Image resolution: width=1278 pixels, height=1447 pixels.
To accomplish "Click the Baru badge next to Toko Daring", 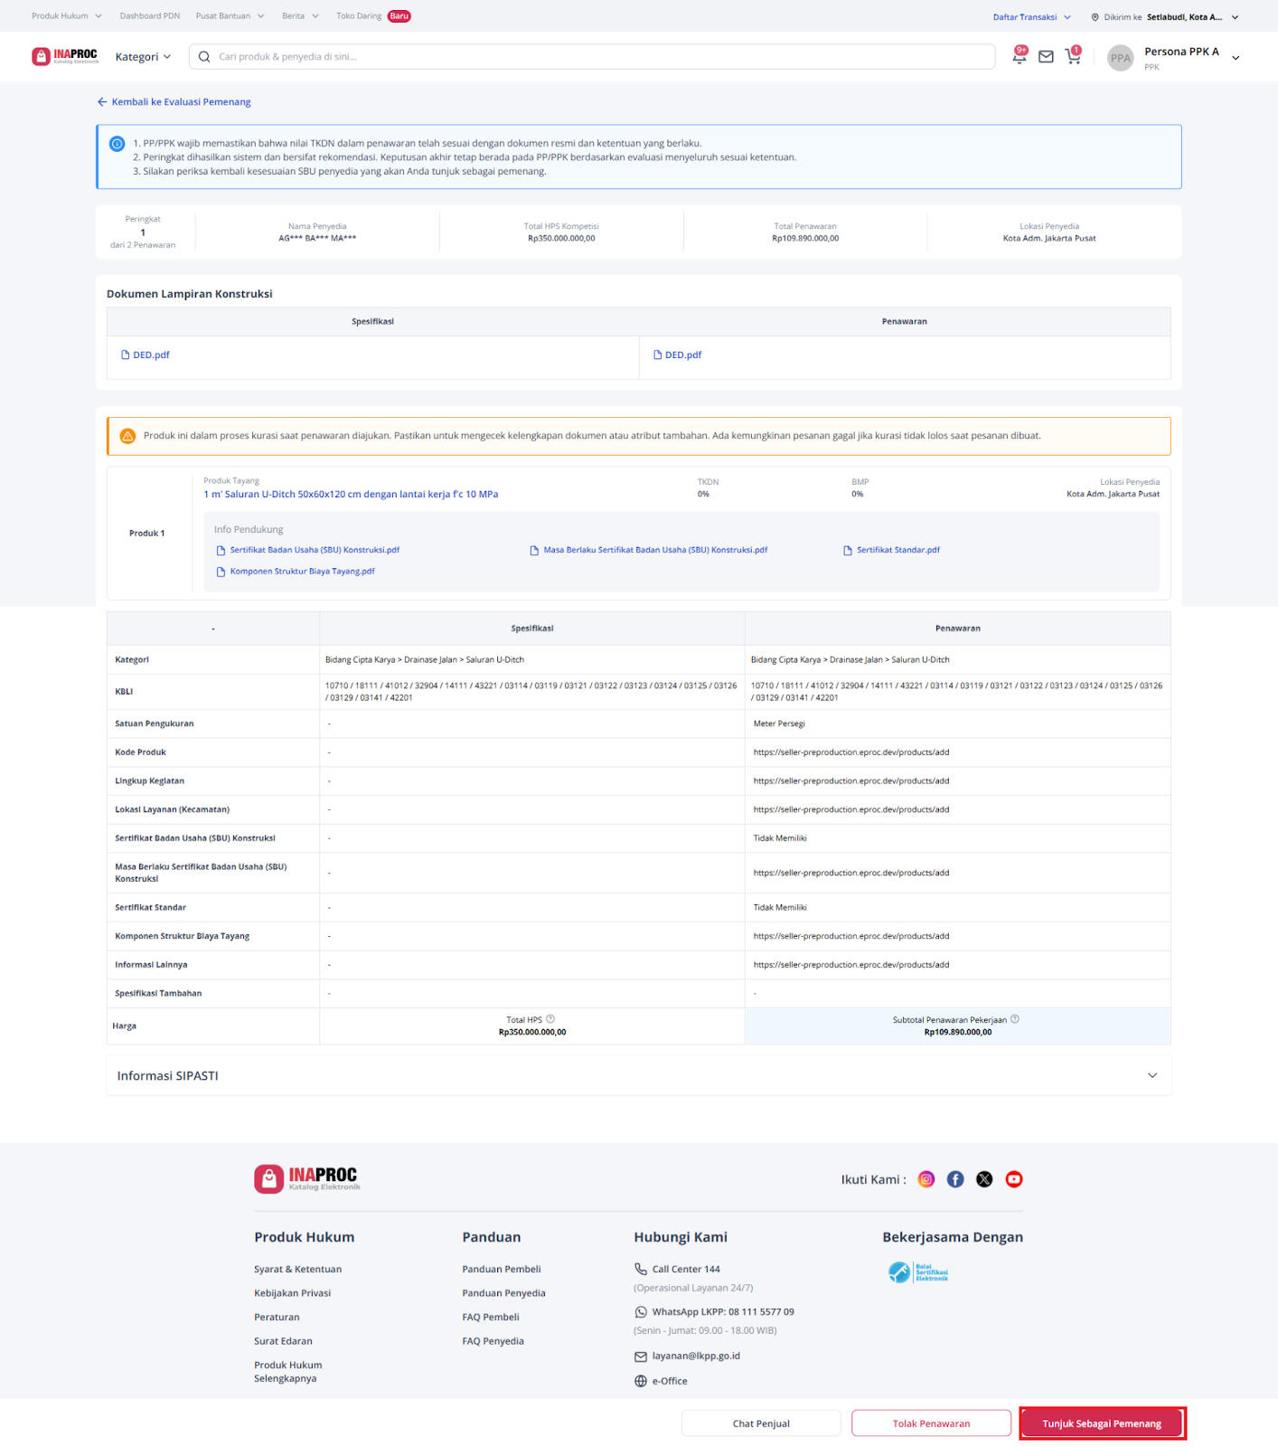I will tap(399, 16).
